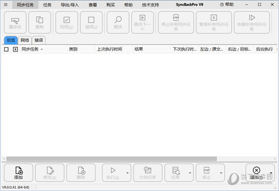Open the 导出/导入 menu
The width and height of the screenshot is (279, 191).
70,5
